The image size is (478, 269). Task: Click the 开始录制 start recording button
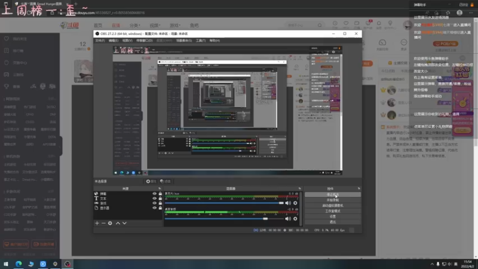tap(333, 200)
